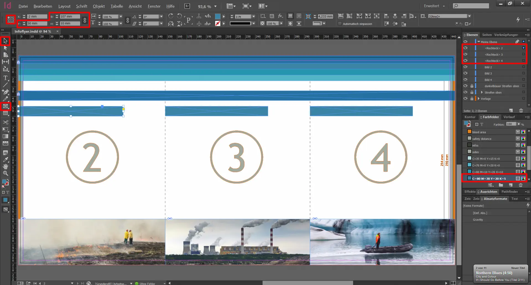Select the Hand tool
This screenshot has height=285, width=531.
(x=5, y=166)
